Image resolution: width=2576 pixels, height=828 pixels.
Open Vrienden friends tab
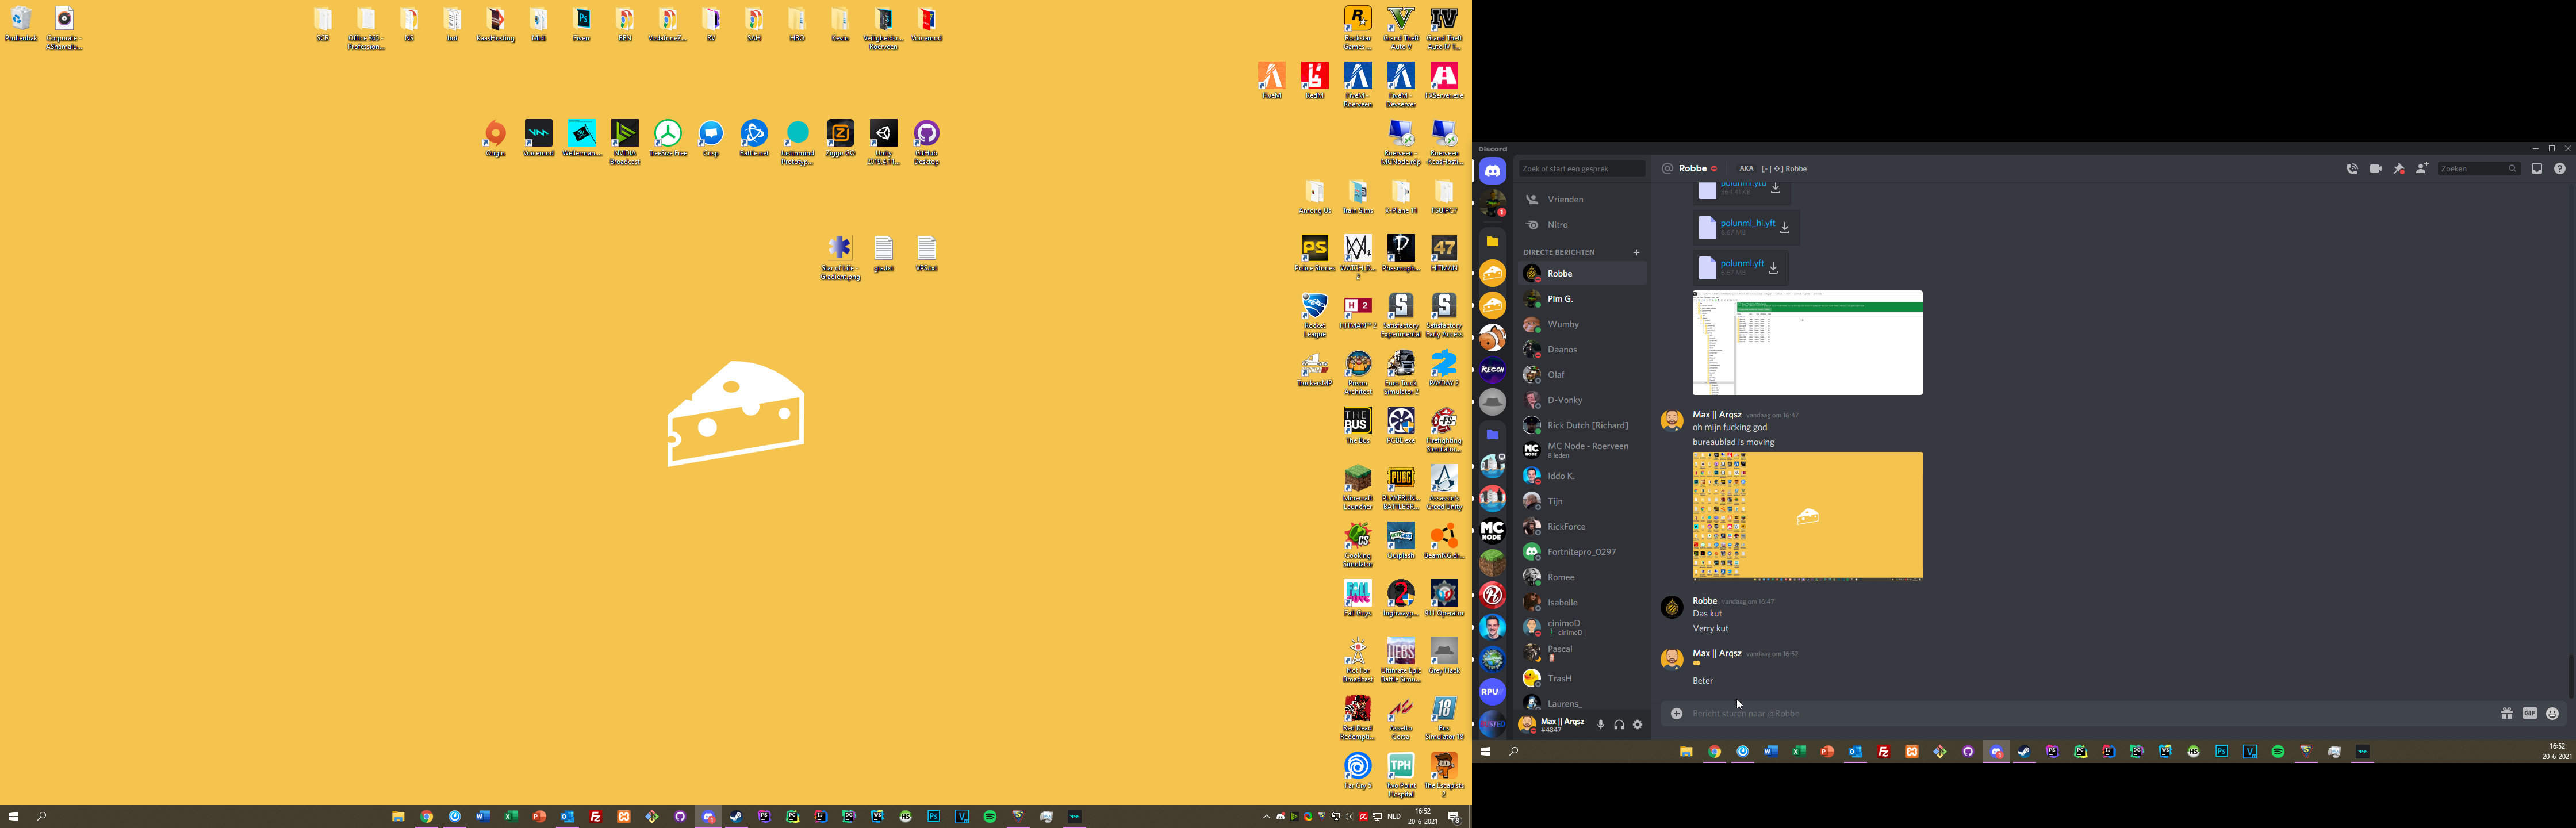point(1565,199)
